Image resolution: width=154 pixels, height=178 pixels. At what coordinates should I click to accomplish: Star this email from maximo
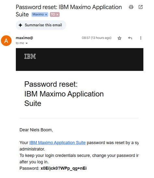(119, 38)
